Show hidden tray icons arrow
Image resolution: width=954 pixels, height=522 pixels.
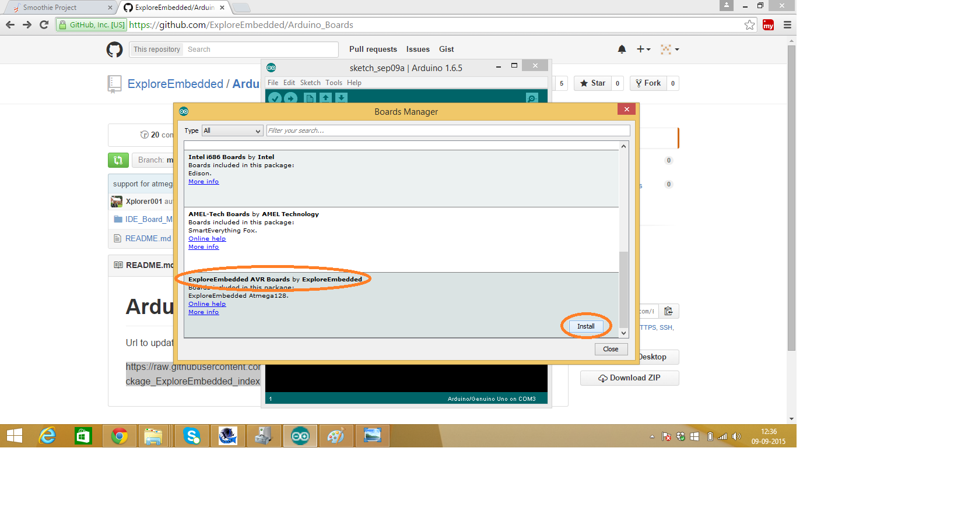click(x=652, y=436)
